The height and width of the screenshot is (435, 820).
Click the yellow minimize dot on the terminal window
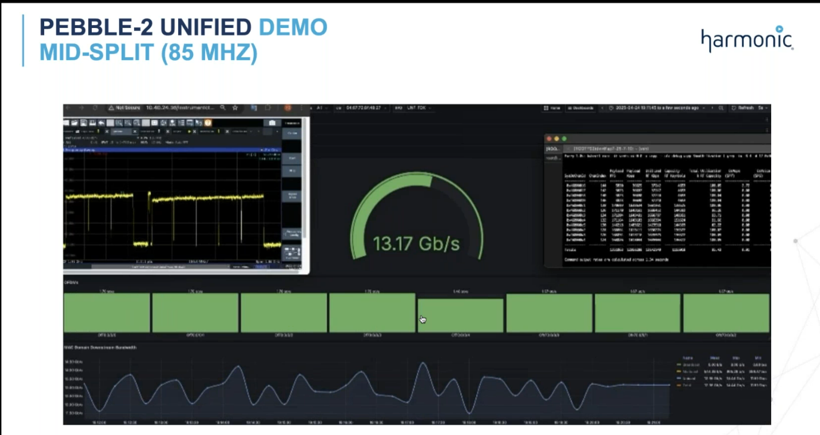pos(557,138)
